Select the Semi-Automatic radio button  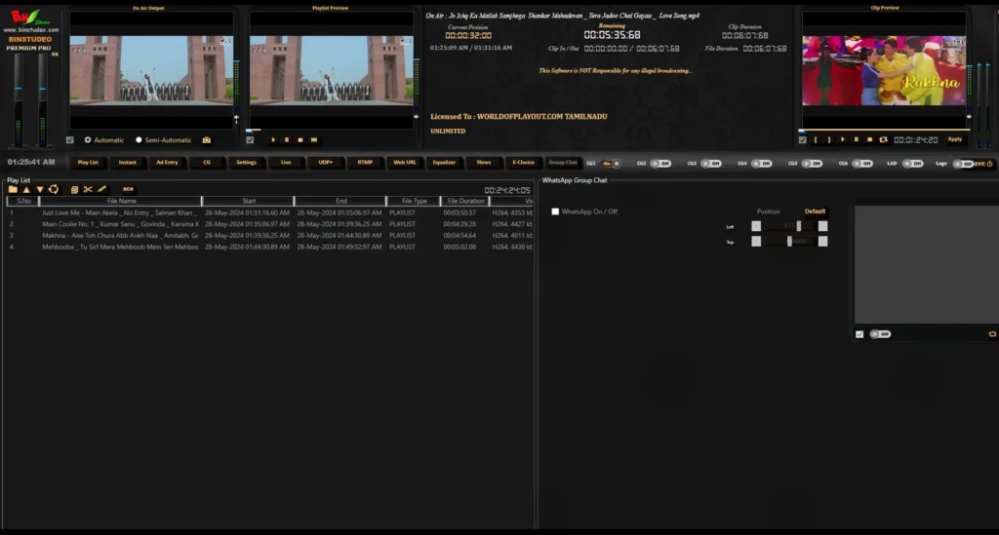click(x=139, y=140)
